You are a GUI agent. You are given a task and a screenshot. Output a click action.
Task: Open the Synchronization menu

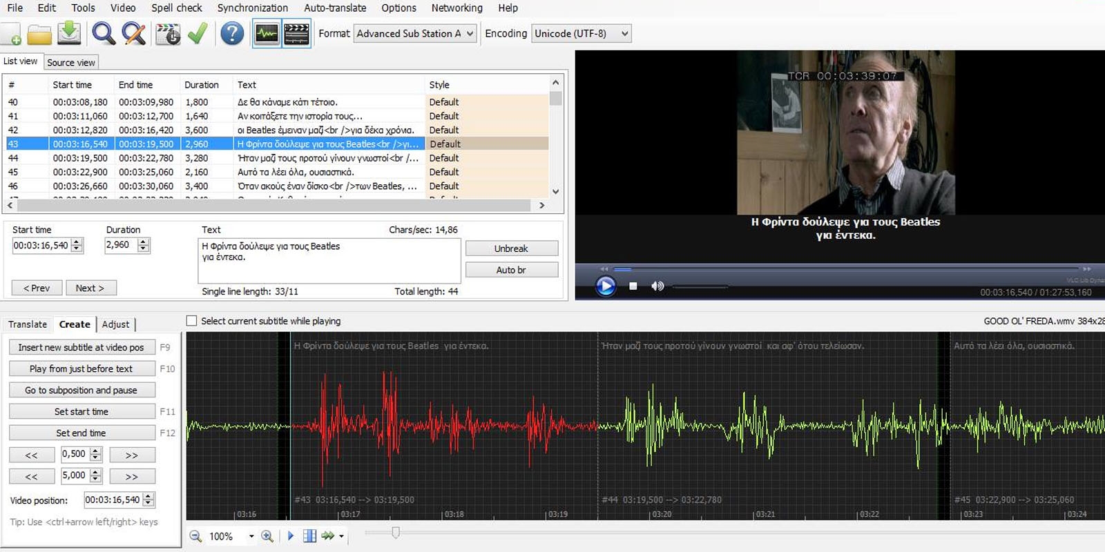tap(252, 8)
